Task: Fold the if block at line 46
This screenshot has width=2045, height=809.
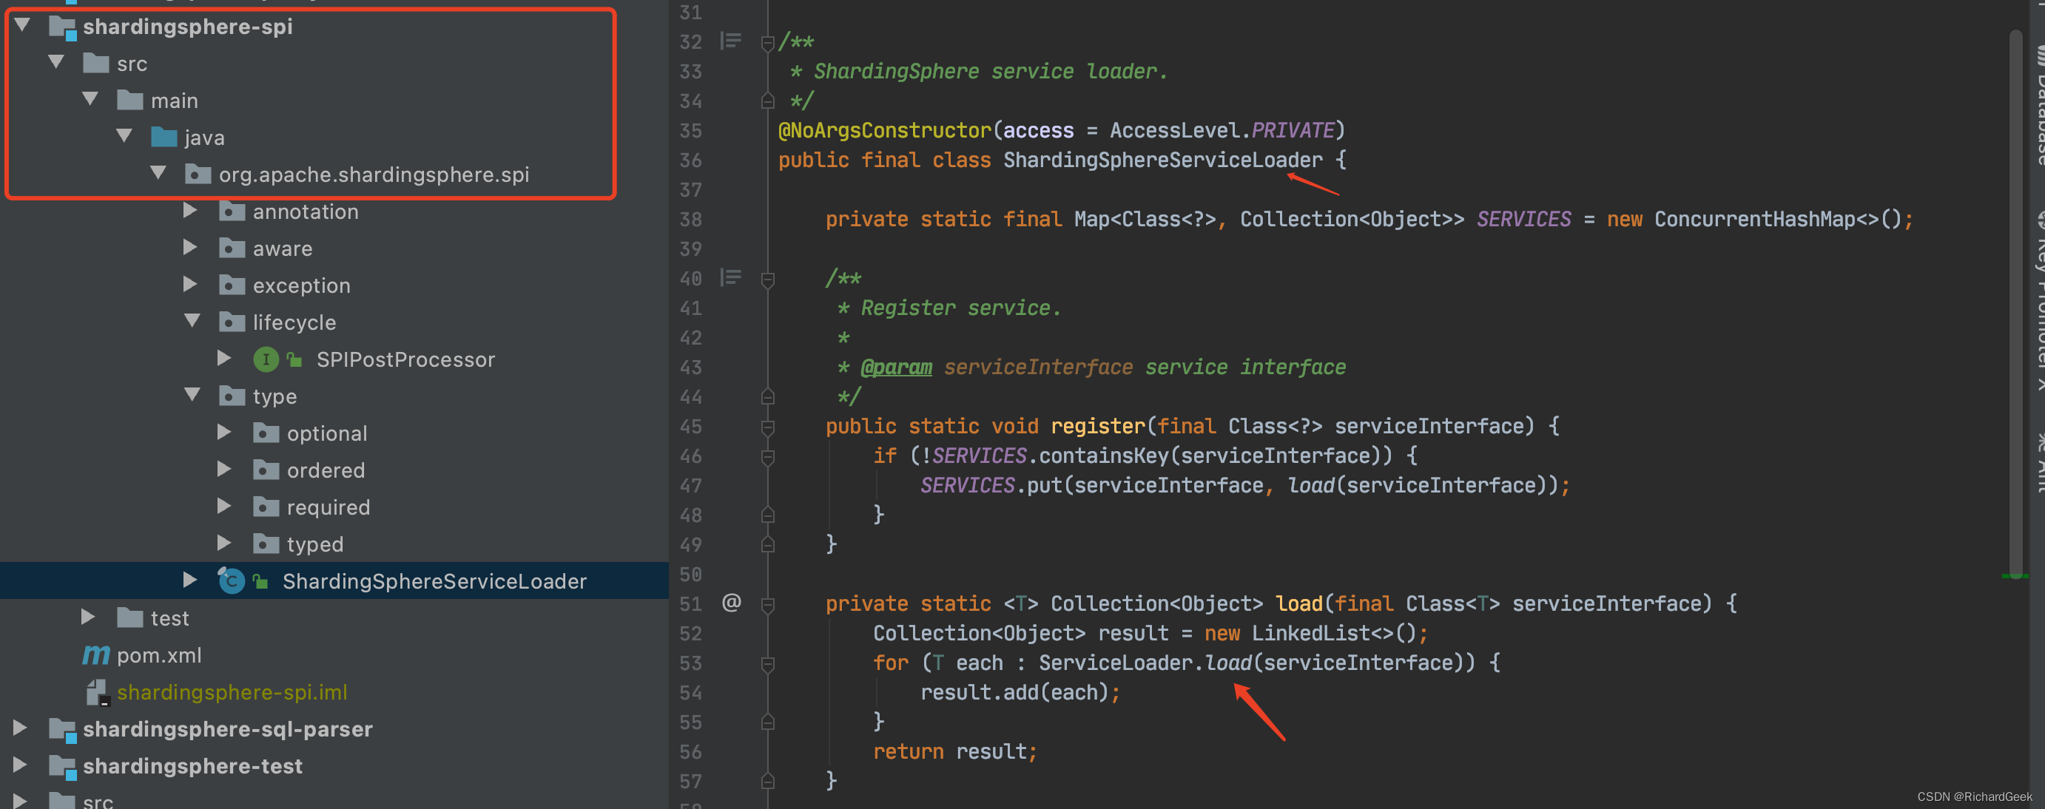Action: [768, 457]
